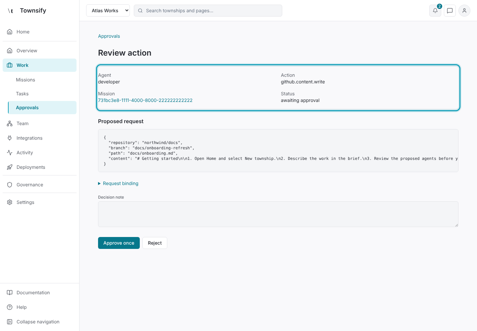Click the developer agent value

coord(109,82)
